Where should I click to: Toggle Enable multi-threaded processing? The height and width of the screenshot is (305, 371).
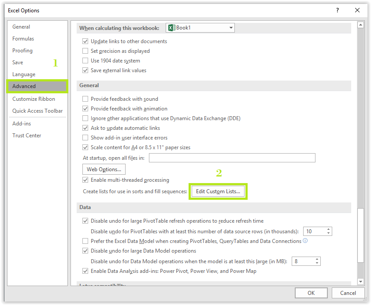tap(85, 180)
